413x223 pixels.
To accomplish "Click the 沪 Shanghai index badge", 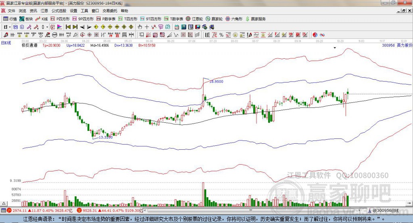I will 9,211.
